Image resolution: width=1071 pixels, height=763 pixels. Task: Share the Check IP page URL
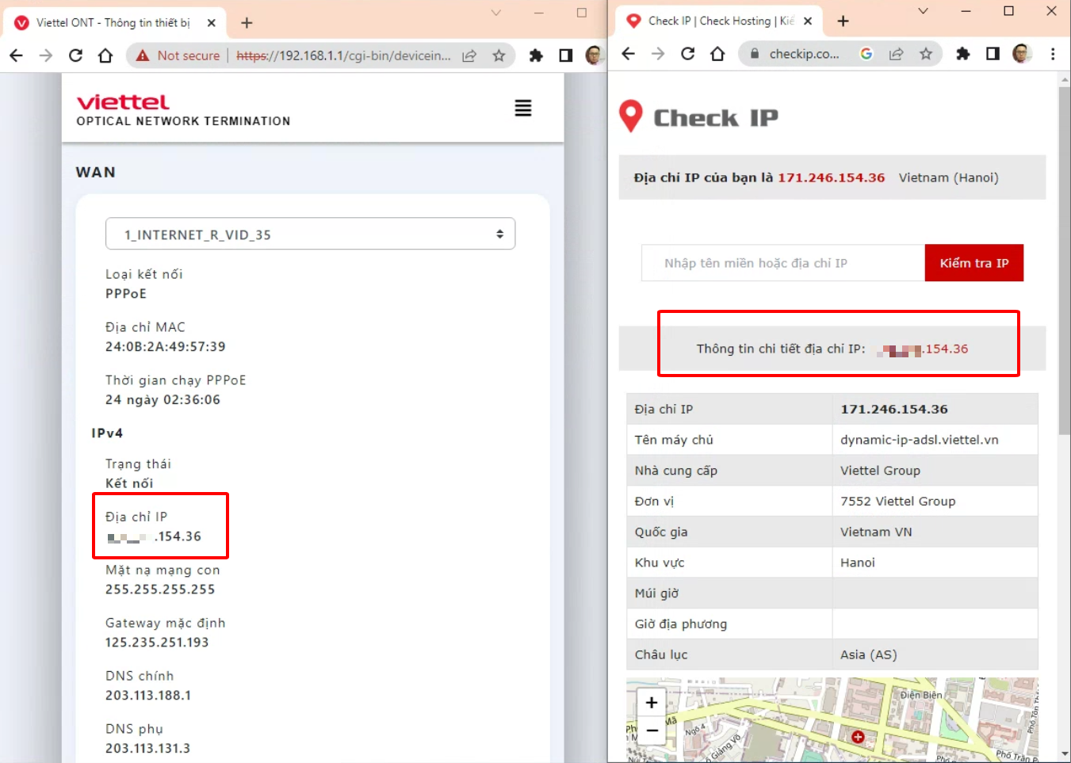click(x=896, y=54)
